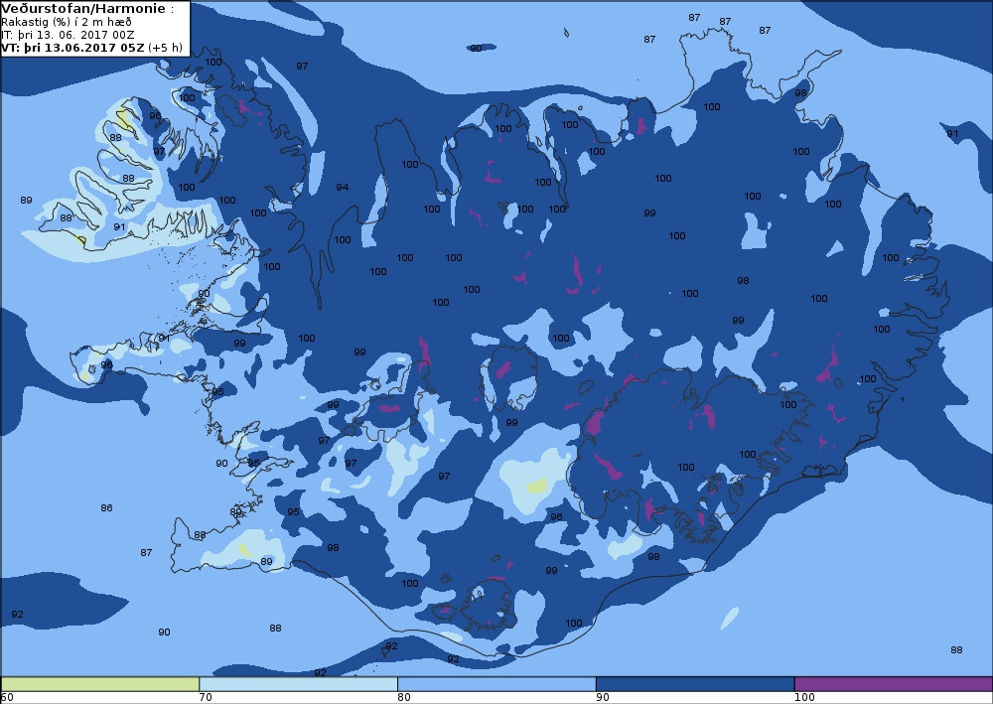Click the subtitle Rakastig (%) í 2 m hæð
Image resolution: width=993 pixels, height=704 pixels.
pos(66,22)
